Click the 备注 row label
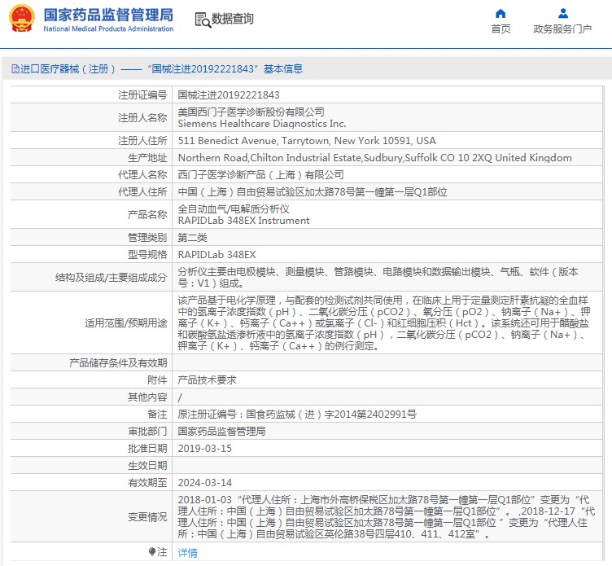Image resolution: width=612 pixels, height=566 pixels. [157, 415]
